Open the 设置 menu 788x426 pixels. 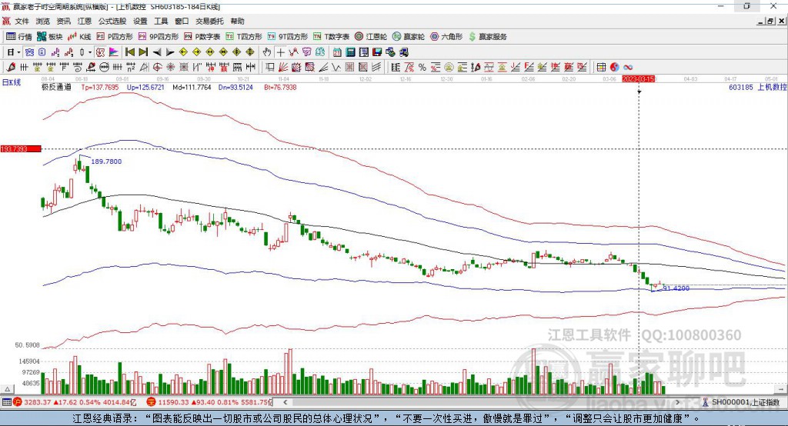point(140,21)
